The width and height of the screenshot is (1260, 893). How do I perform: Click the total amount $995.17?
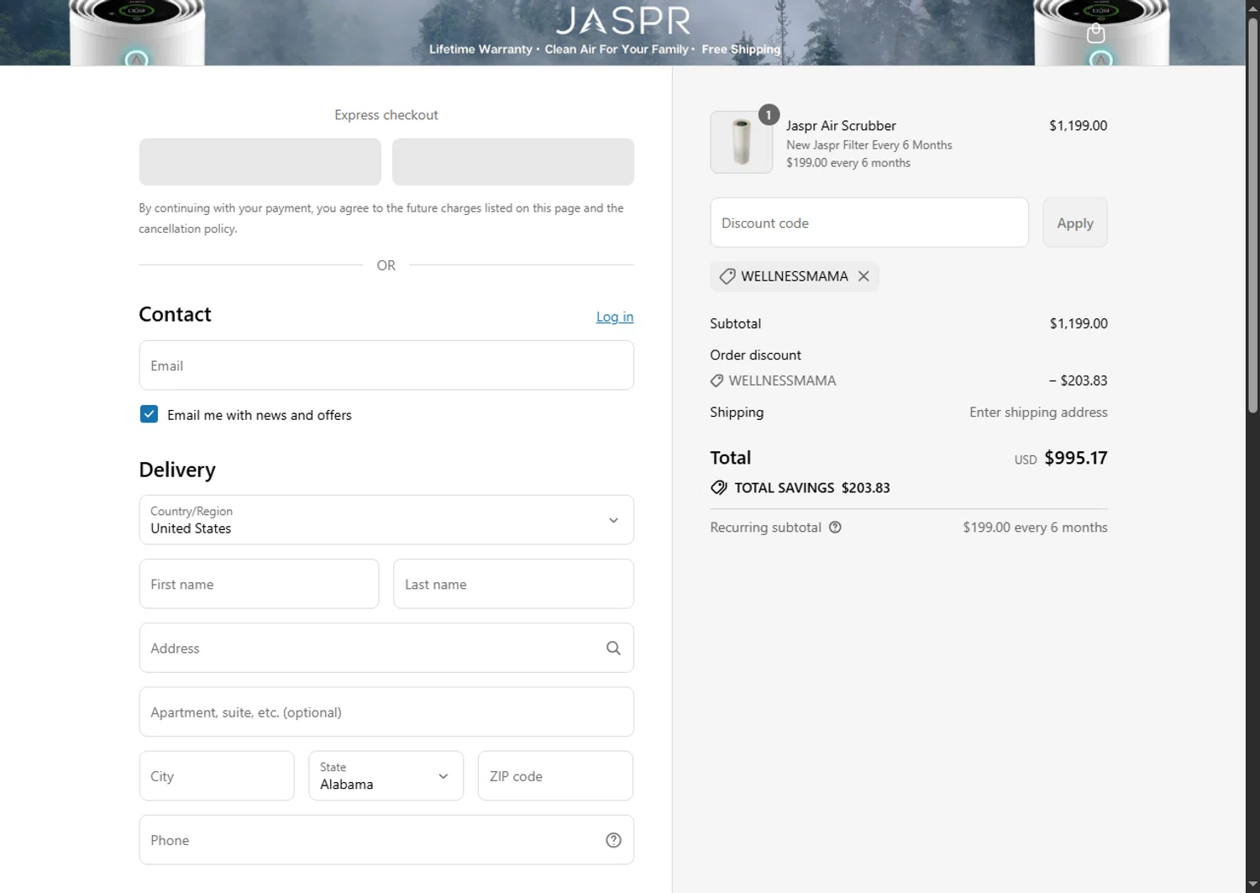1076,458
